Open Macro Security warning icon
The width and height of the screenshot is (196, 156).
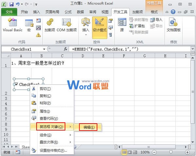[38, 35]
